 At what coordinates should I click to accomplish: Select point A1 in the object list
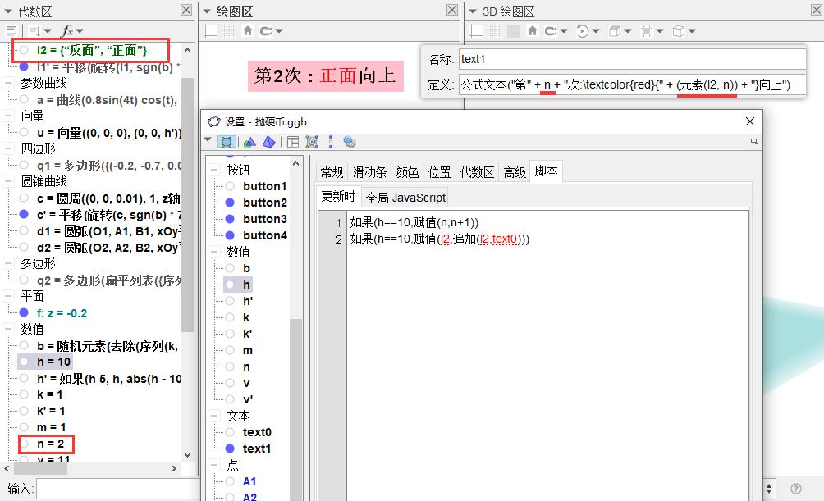click(249, 481)
